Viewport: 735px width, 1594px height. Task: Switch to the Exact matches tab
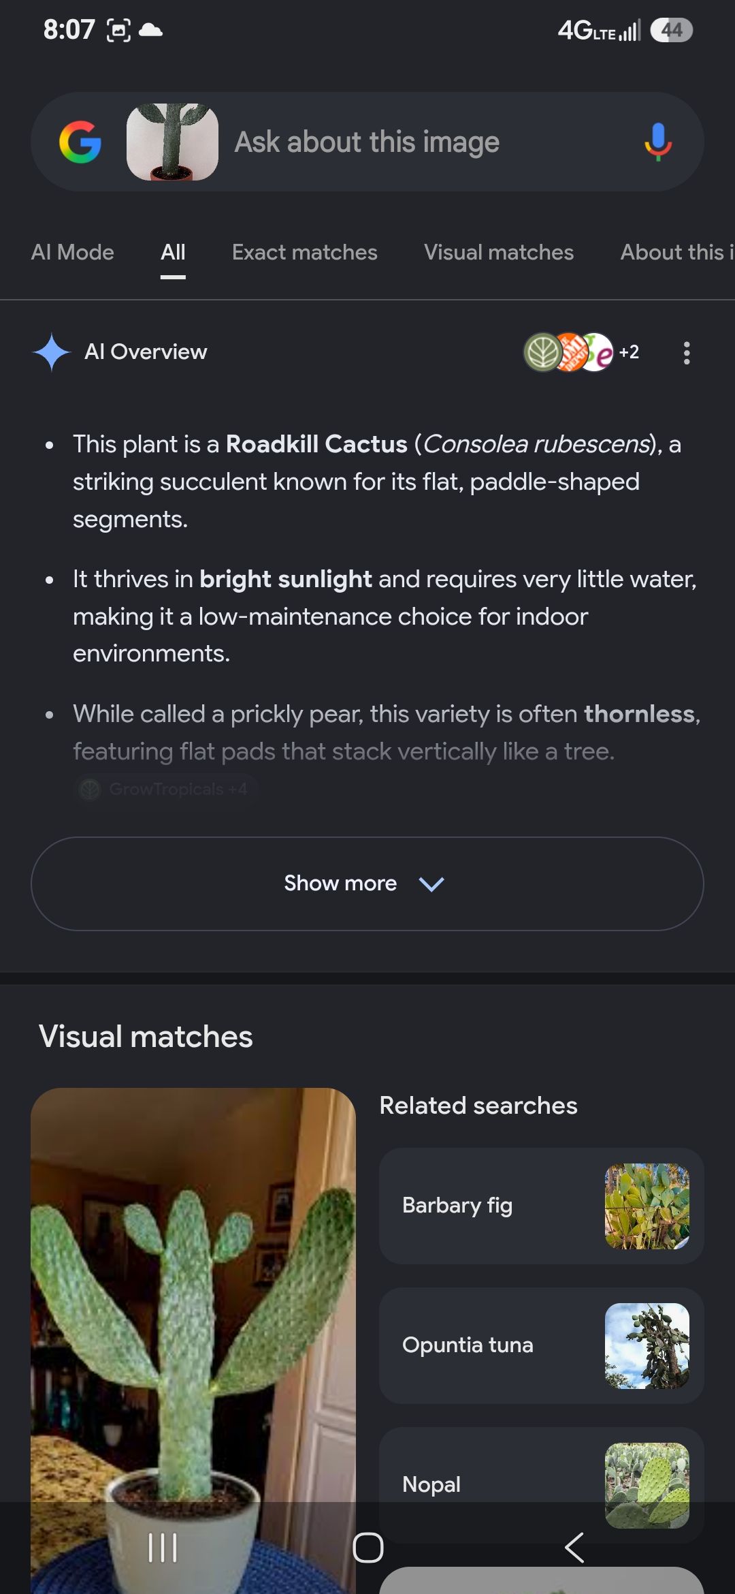(304, 253)
